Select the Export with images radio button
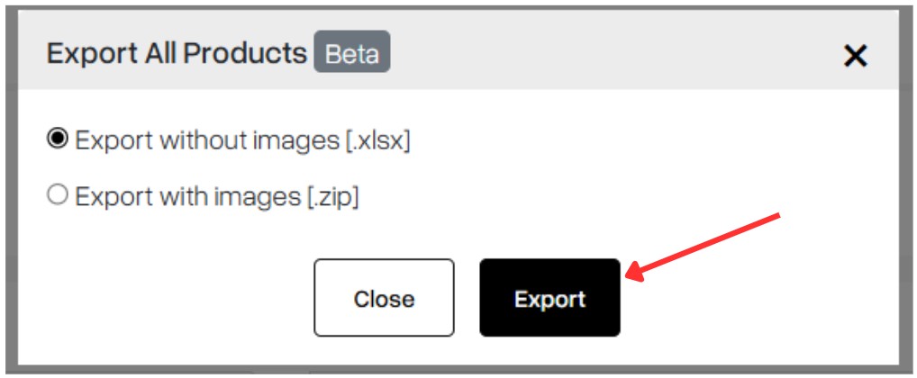Viewport: 917px width, 378px height. 58,195
